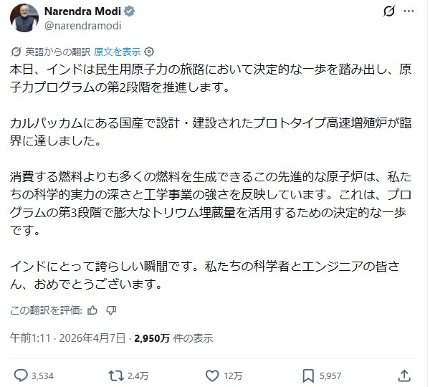
Task: Open translation settings gear
Action: [x=149, y=52]
